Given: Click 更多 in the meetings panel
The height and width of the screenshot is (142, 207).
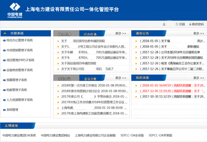Looking at the screenshot, I should point(121,78).
